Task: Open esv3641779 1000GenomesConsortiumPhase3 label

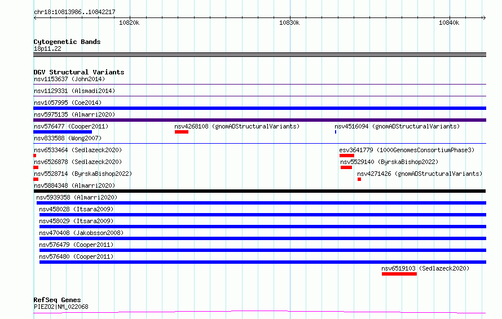Action: 407,150
